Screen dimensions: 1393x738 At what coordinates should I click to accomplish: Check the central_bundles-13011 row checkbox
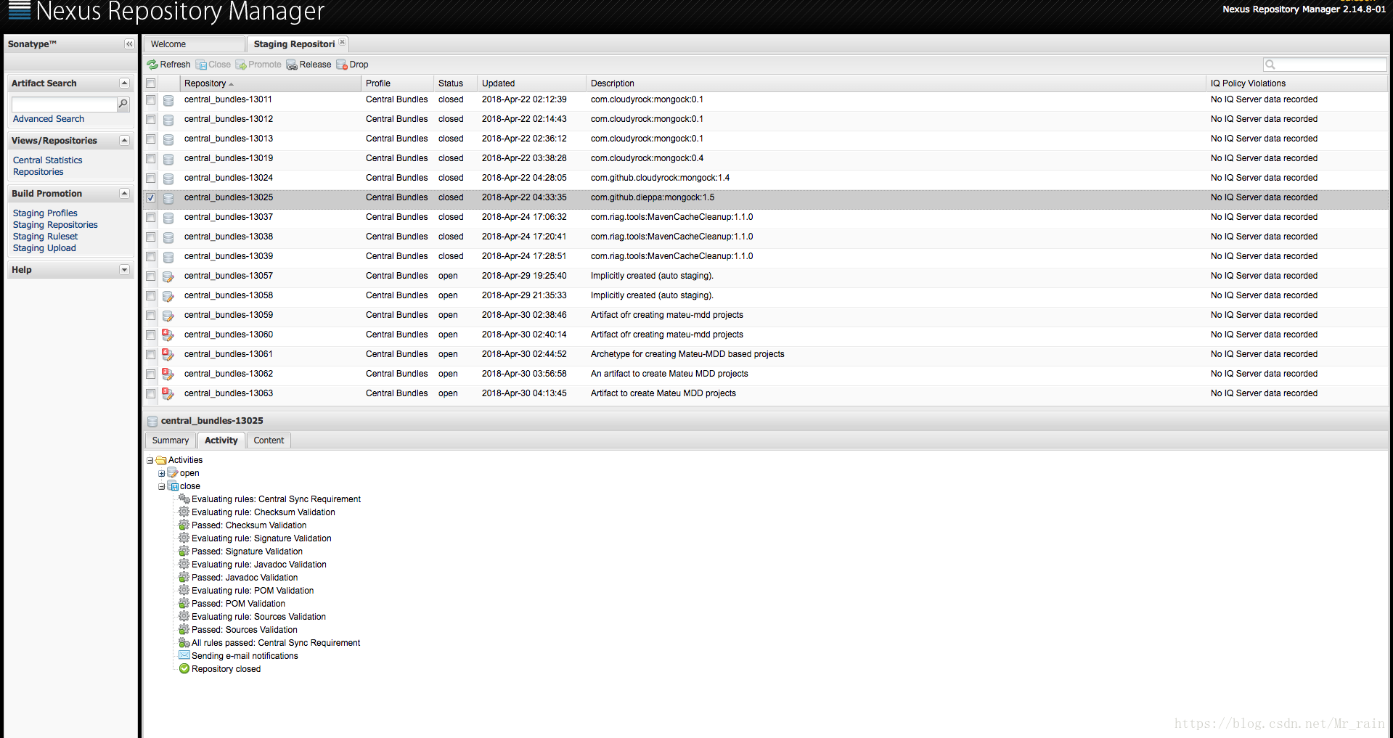(x=151, y=99)
